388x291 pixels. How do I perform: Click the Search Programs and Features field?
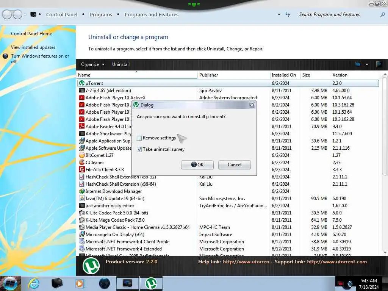click(329, 14)
